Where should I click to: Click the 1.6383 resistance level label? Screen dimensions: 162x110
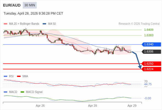click(149, 35)
